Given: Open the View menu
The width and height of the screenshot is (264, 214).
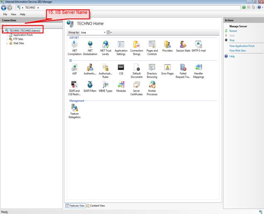Looking at the screenshot, I should (x=13, y=14).
